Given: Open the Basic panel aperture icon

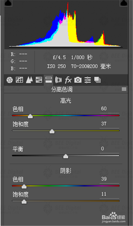Looking at the screenshot, I should pos(10,80).
